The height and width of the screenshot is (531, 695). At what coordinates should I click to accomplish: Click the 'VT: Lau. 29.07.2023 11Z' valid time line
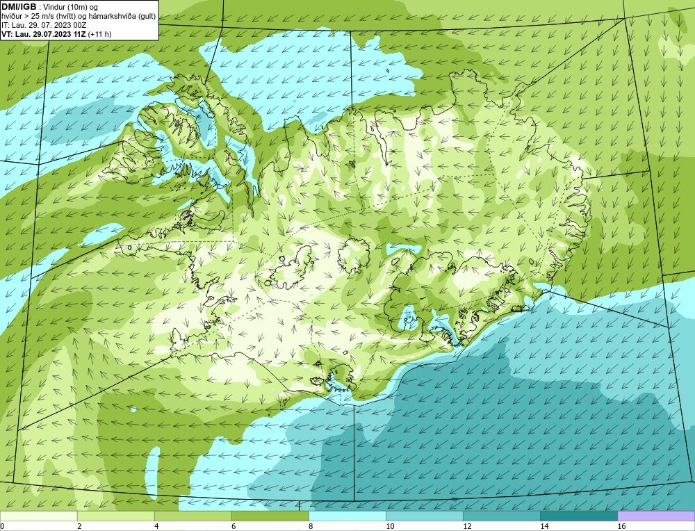[44, 34]
